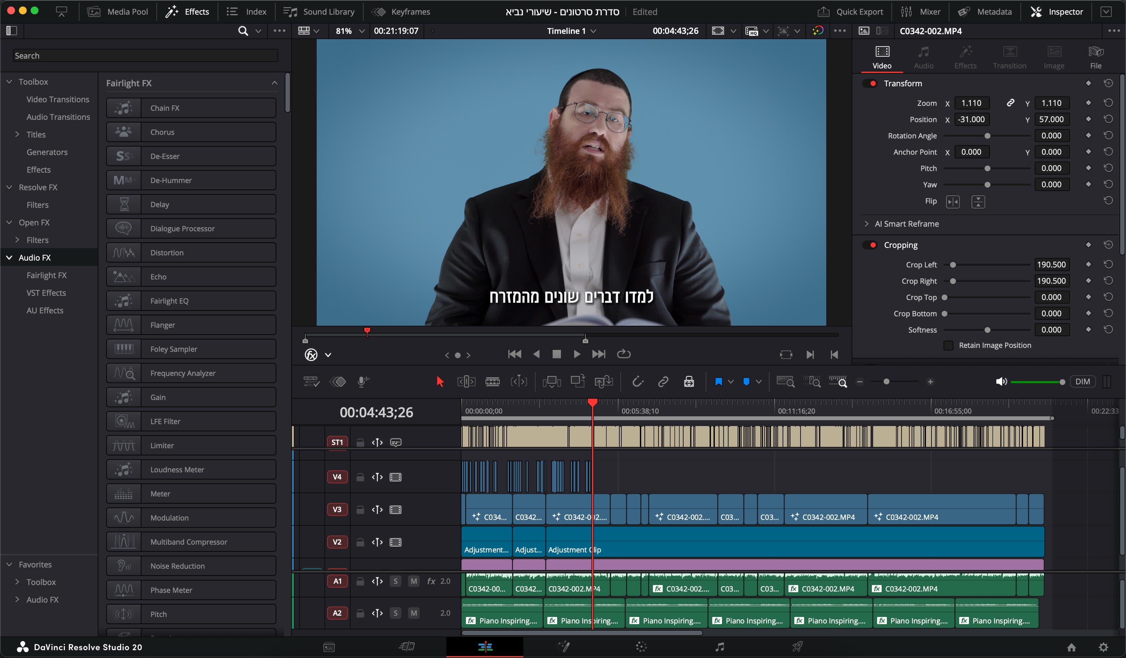Select the Blade edit mode tool
The width and height of the screenshot is (1126, 658).
click(492, 381)
